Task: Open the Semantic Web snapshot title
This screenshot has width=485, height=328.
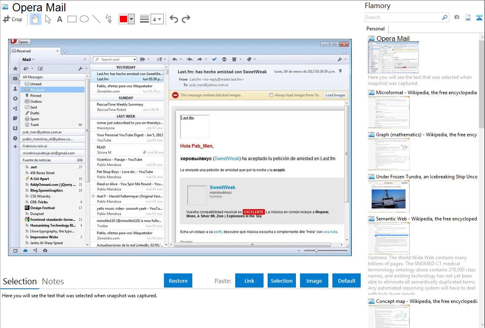Action: click(x=426, y=219)
